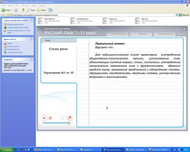
Task: Pause the lesson playback
Action: [44, 118]
